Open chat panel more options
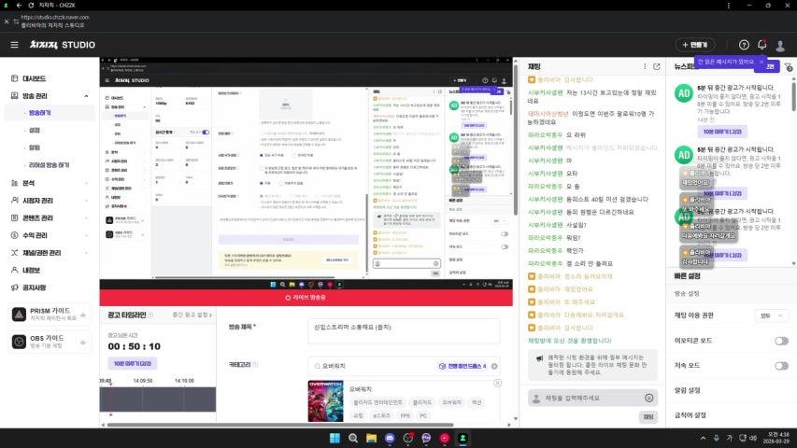 click(x=645, y=66)
